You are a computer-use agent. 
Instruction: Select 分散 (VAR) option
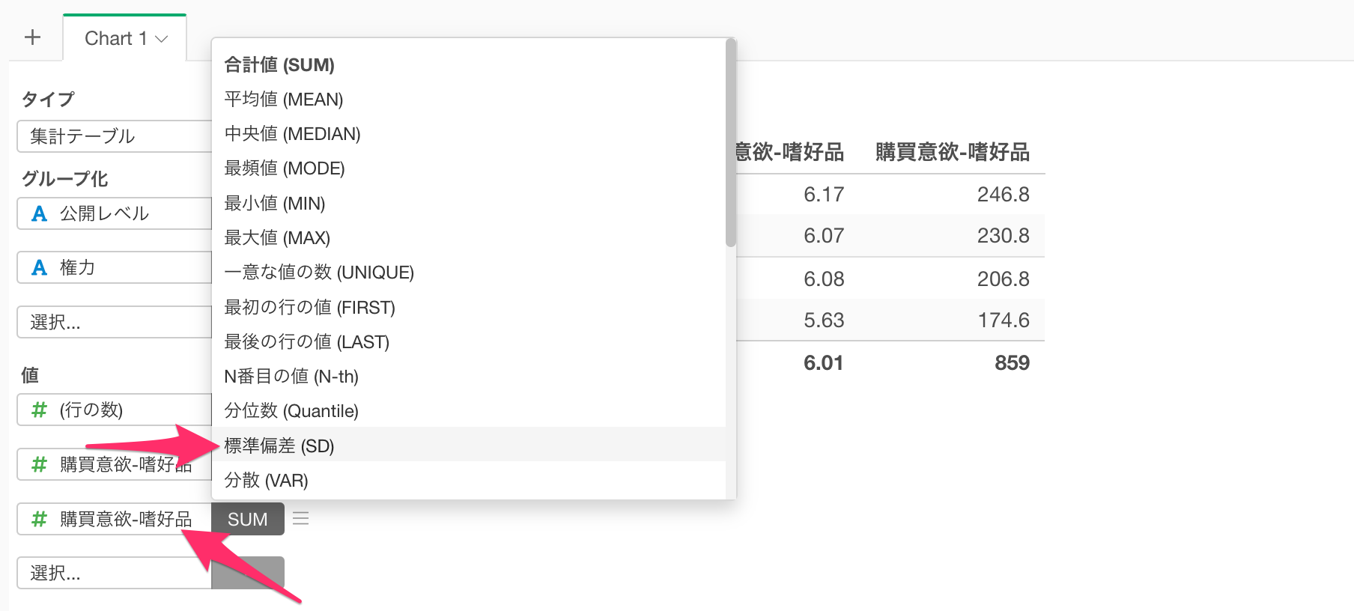tap(469, 480)
